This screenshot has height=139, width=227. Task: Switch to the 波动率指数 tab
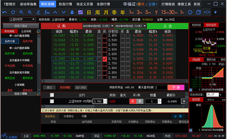point(28,4)
